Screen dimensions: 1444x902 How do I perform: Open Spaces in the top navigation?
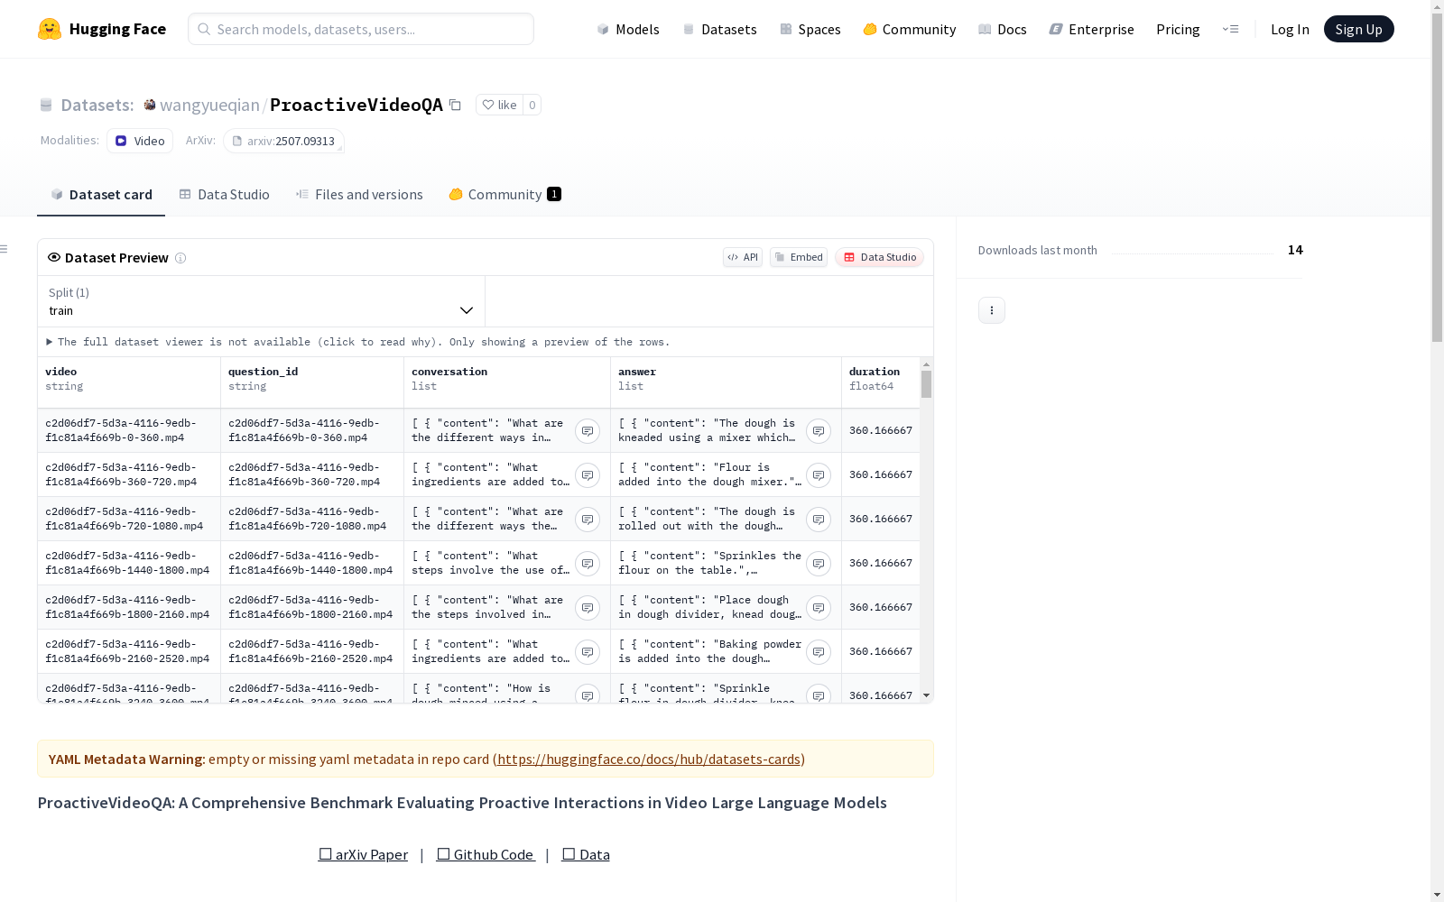(x=810, y=30)
